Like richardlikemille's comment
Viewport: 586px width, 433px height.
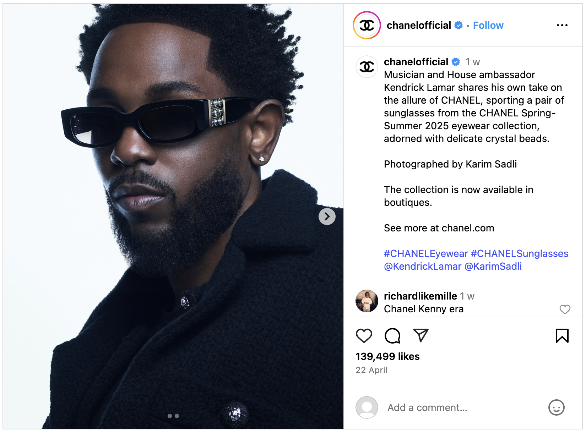tap(565, 309)
